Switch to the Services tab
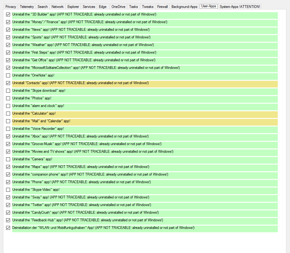Viewport: 290px width, 253px height. click(x=89, y=7)
